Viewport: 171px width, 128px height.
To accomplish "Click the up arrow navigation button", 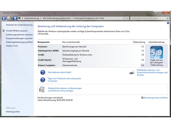I will click(x=15, y=18).
